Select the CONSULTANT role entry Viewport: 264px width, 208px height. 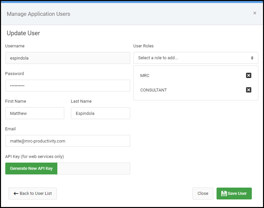pyautogui.click(x=154, y=90)
